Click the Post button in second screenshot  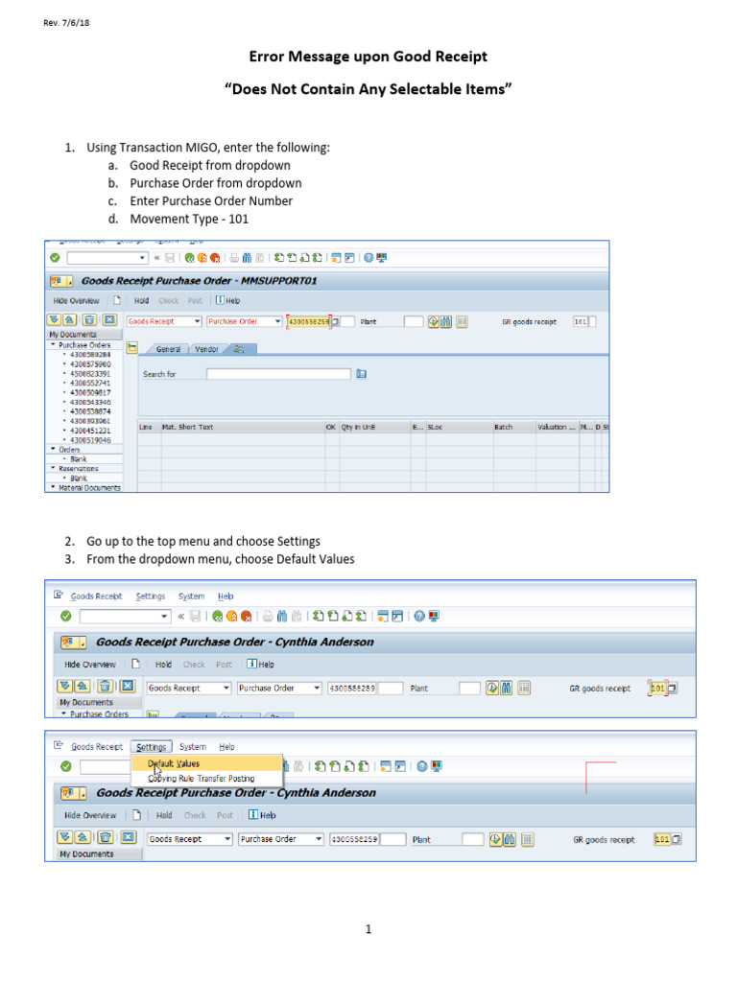(x=224, y=665)
